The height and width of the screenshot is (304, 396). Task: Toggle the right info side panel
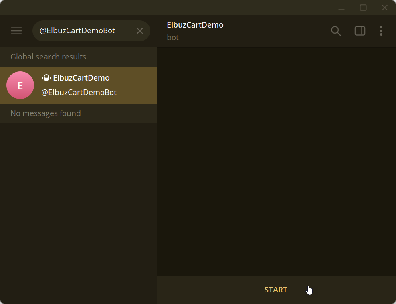pyautogui.click(x=360, y=31)
